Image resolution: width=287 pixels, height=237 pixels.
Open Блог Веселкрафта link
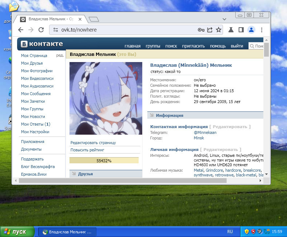(38, 167)
